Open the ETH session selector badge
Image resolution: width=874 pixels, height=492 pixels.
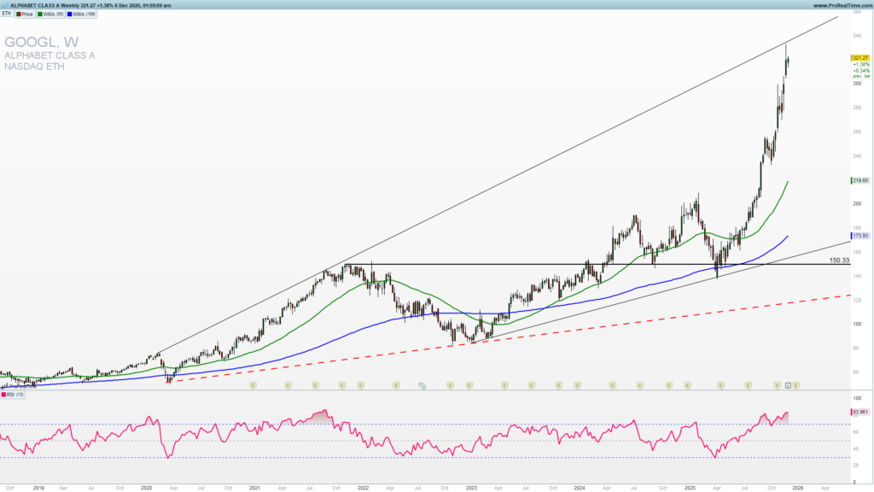click(x=8, y=14)
